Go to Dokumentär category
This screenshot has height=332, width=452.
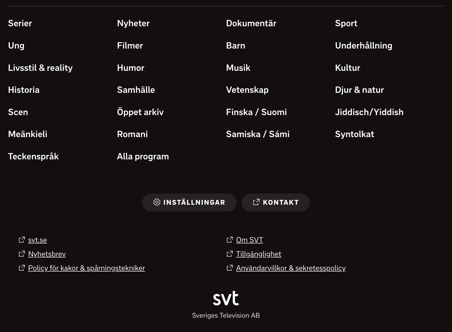click(251, 23)
